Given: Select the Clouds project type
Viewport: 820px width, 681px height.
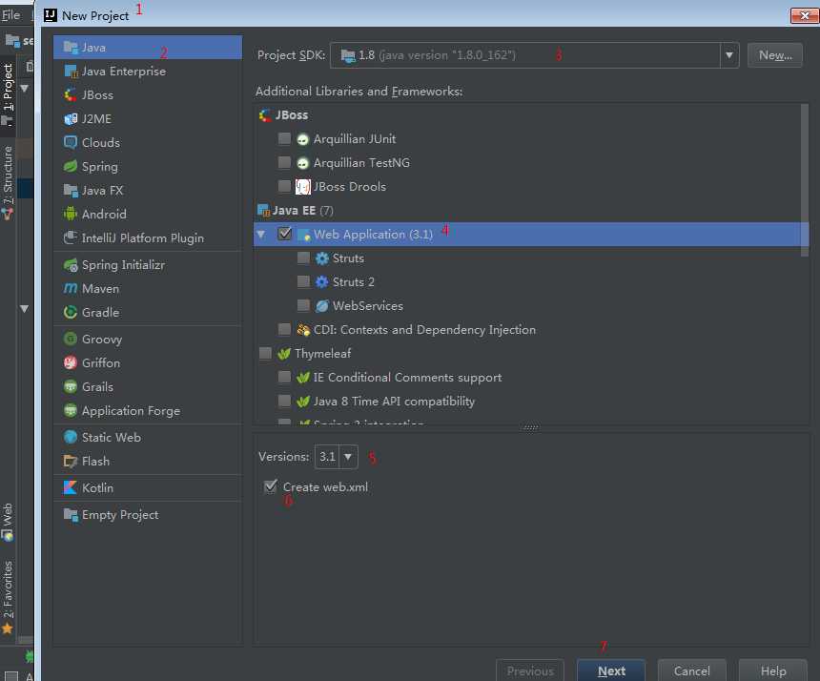Looking at the screenshot, I should pyautogui.click(x=148, y=143).
